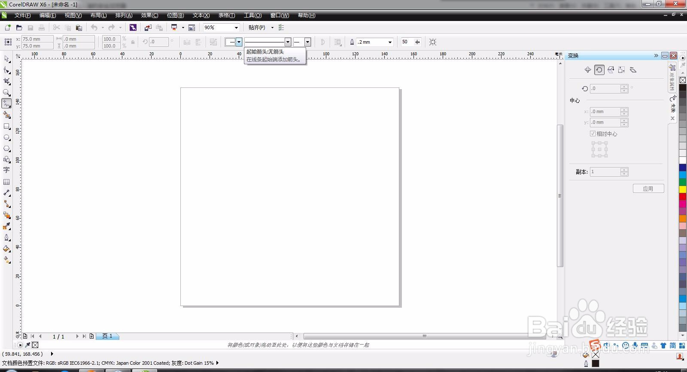The image size is (687, 372).
Task: Expand the undo history arrow
Action: point(103,27)
